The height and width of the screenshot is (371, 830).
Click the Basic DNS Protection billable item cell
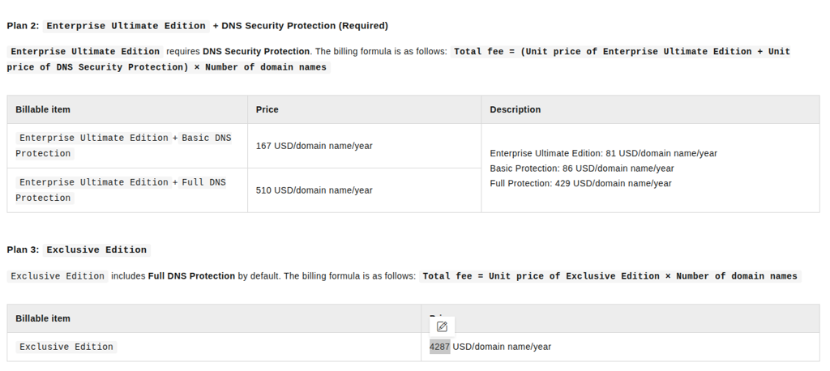coord(123,146)
